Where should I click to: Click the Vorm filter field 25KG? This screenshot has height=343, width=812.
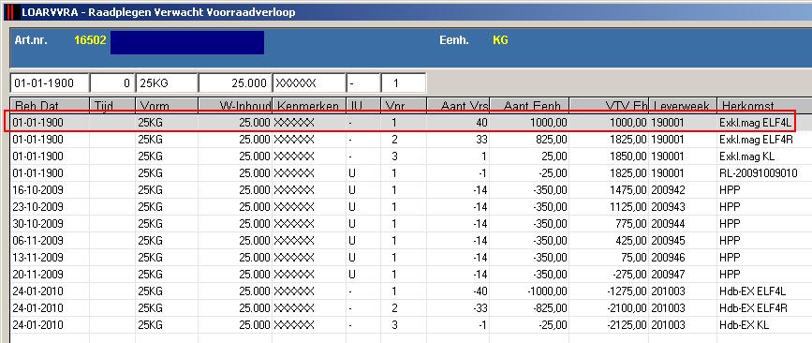coord(167,83)
